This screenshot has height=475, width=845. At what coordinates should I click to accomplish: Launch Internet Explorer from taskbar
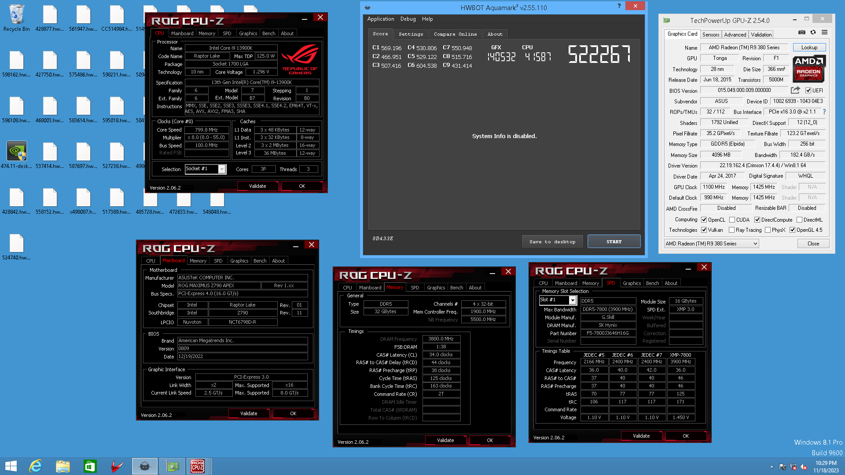click(x=35, y=466)
